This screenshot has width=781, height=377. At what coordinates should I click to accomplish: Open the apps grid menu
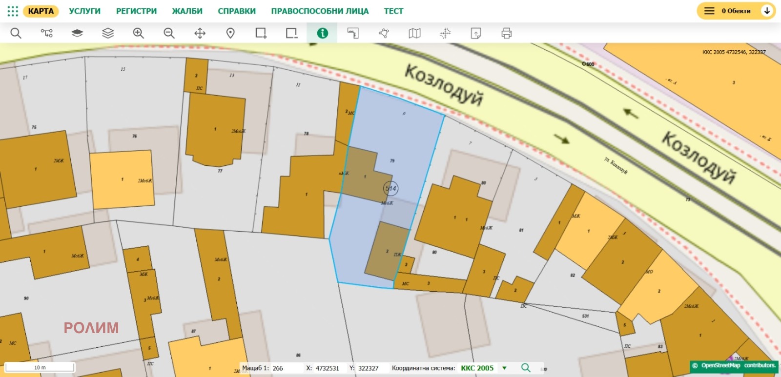coord(13,11)
